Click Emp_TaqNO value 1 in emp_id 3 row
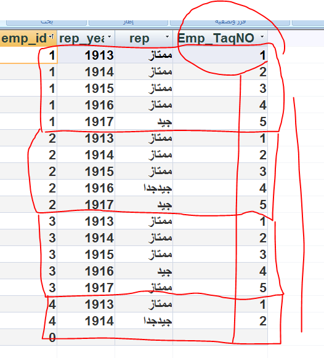Viewport: 324px width, 358px height. pos(220,221)
